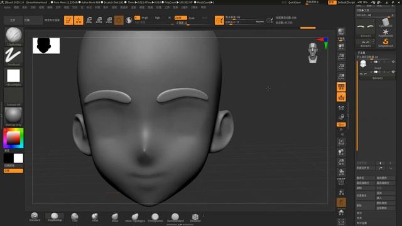Toggle Perspective (Persp) on right shelf
Image resolution: width=402 pixels, height=226 pixels.
click(x=341, y=87)
